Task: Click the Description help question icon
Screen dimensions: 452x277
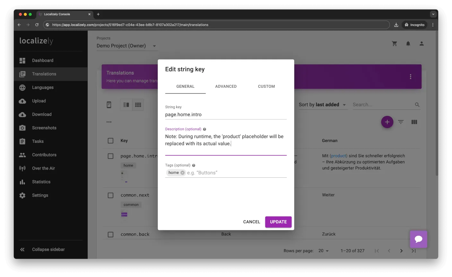Action: [204, 129]
